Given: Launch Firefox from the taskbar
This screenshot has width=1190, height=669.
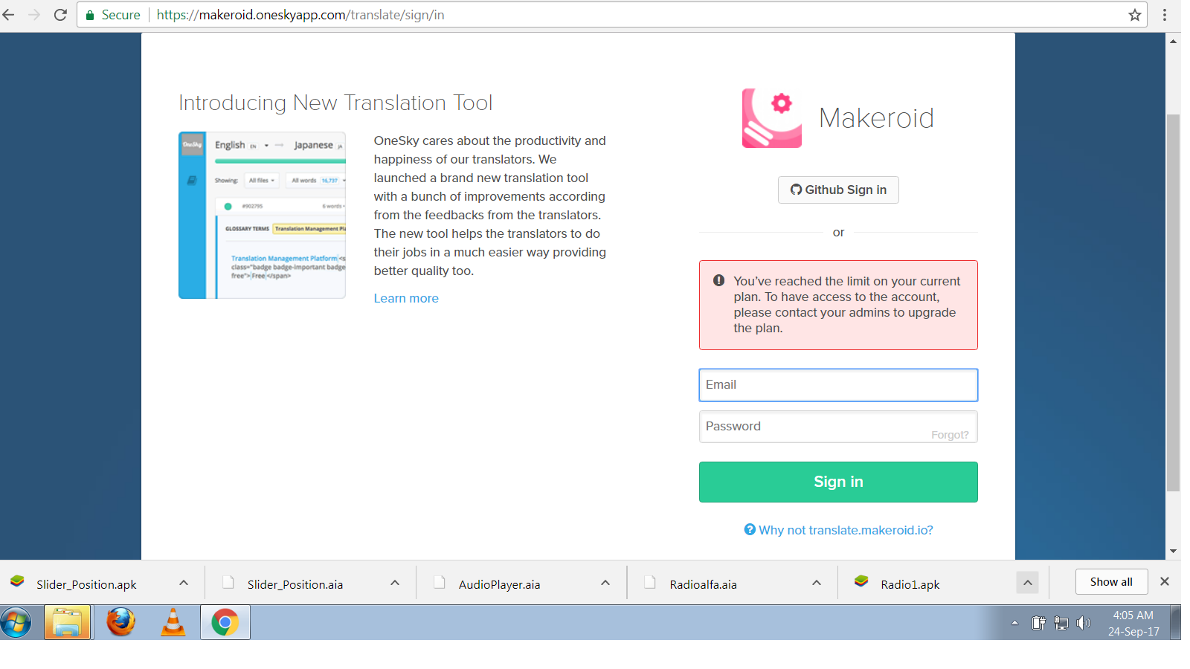Looking at the screenshot, I should click(120, 622).
